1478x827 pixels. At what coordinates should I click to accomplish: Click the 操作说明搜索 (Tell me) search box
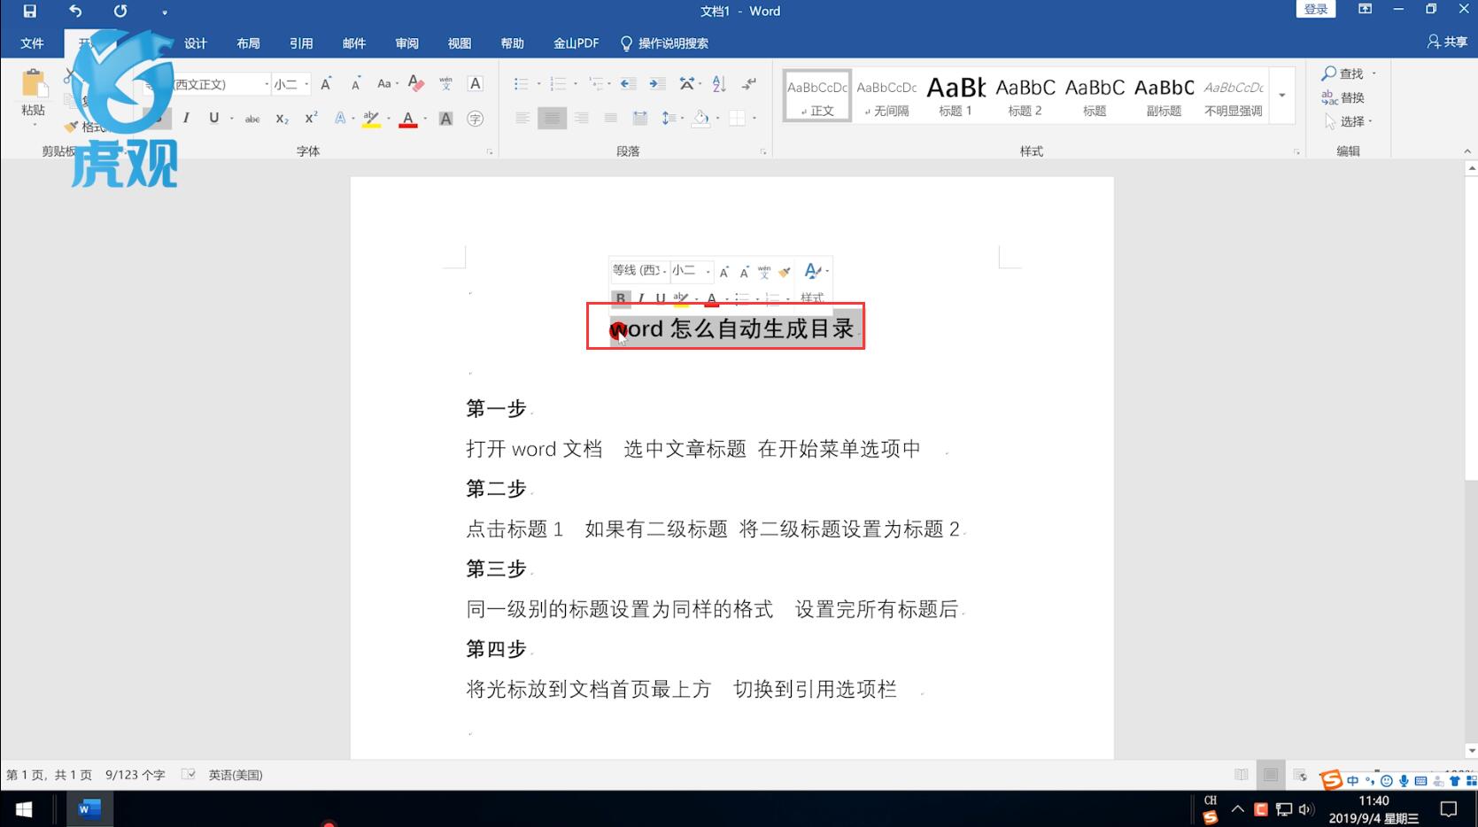point(664,43)
